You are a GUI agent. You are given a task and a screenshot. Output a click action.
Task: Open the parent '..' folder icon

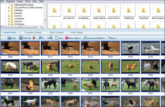pos(55,10)
